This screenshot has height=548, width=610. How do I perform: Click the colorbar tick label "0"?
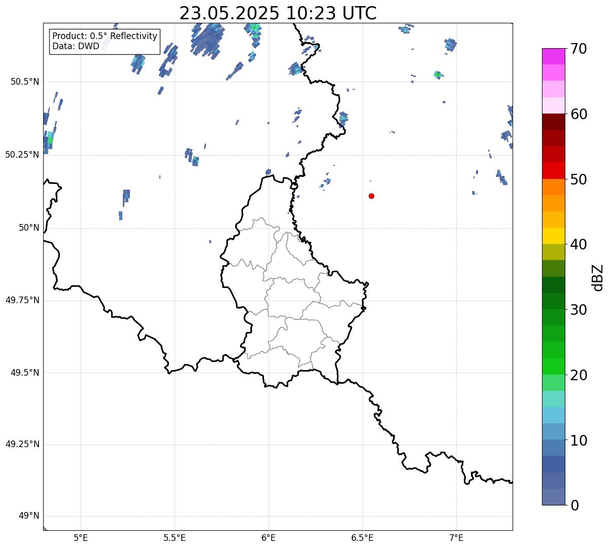pos(574,505)
